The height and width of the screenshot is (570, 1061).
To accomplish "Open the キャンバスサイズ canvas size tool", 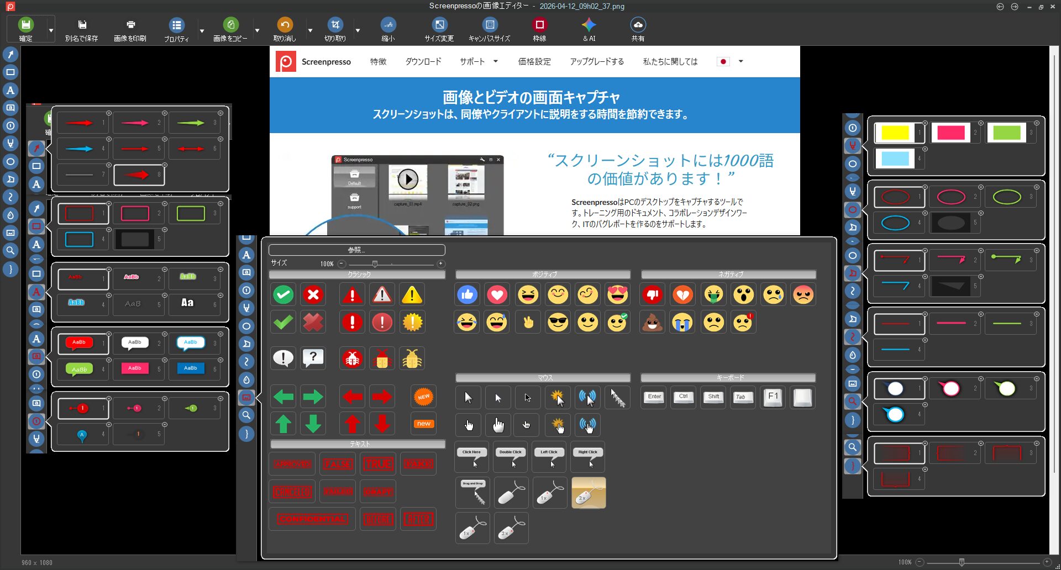I will (x=490, y=25).
